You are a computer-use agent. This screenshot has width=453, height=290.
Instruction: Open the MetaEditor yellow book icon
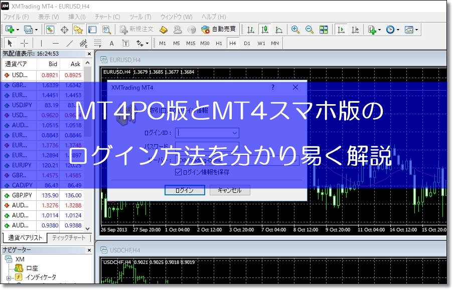pos(164,30)
